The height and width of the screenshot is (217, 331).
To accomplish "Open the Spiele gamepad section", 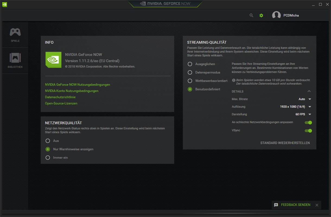I will point(15,35).
